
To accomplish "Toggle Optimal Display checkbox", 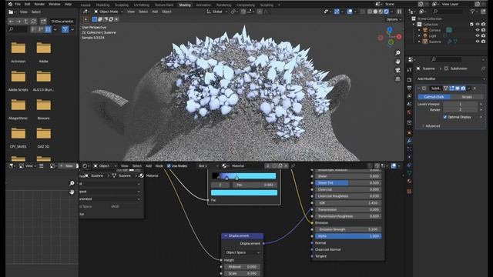I will point(445,117).
